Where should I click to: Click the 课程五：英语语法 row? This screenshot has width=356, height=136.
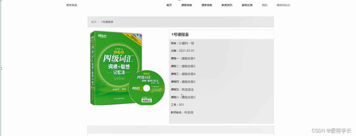(182, 90)
